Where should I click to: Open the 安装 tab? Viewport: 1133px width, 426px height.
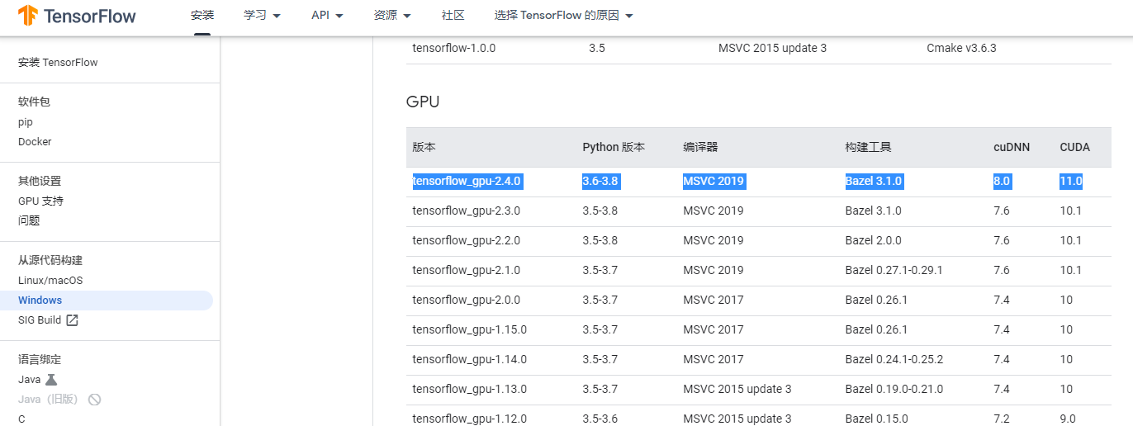click(202, 16)
